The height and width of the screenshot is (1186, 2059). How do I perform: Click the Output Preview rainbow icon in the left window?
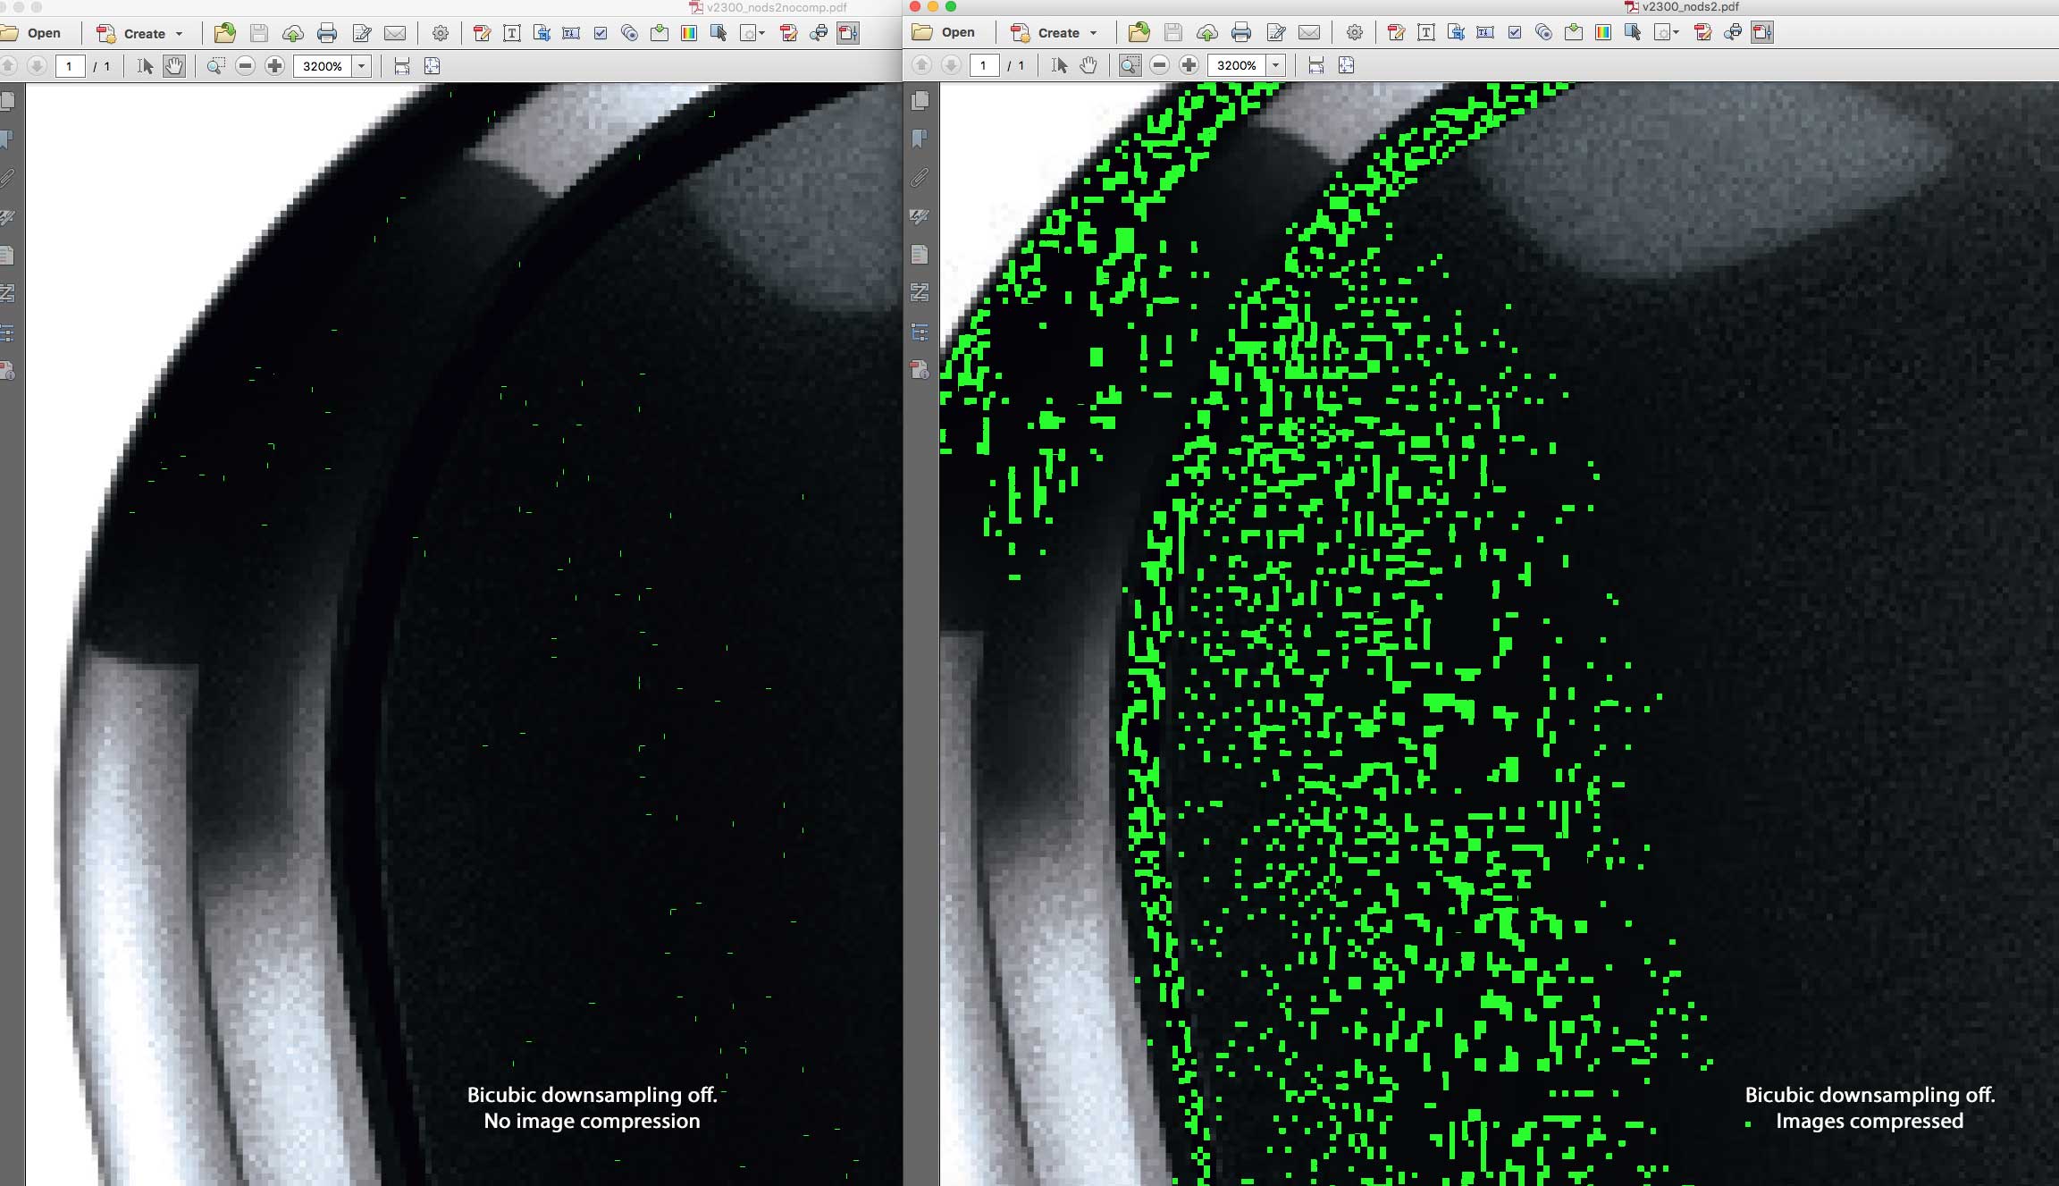click(689, 34)
